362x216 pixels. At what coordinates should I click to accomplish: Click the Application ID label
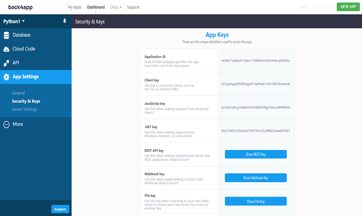click(155, 57)
